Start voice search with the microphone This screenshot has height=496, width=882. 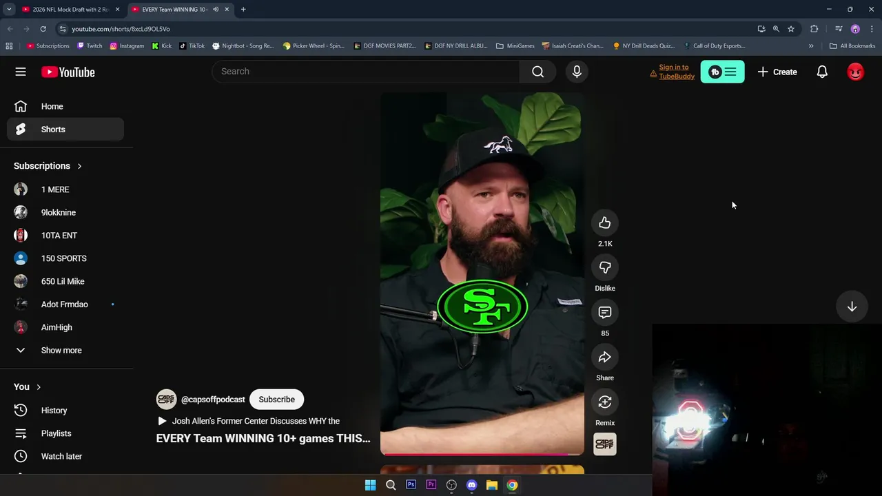(577, 72)
